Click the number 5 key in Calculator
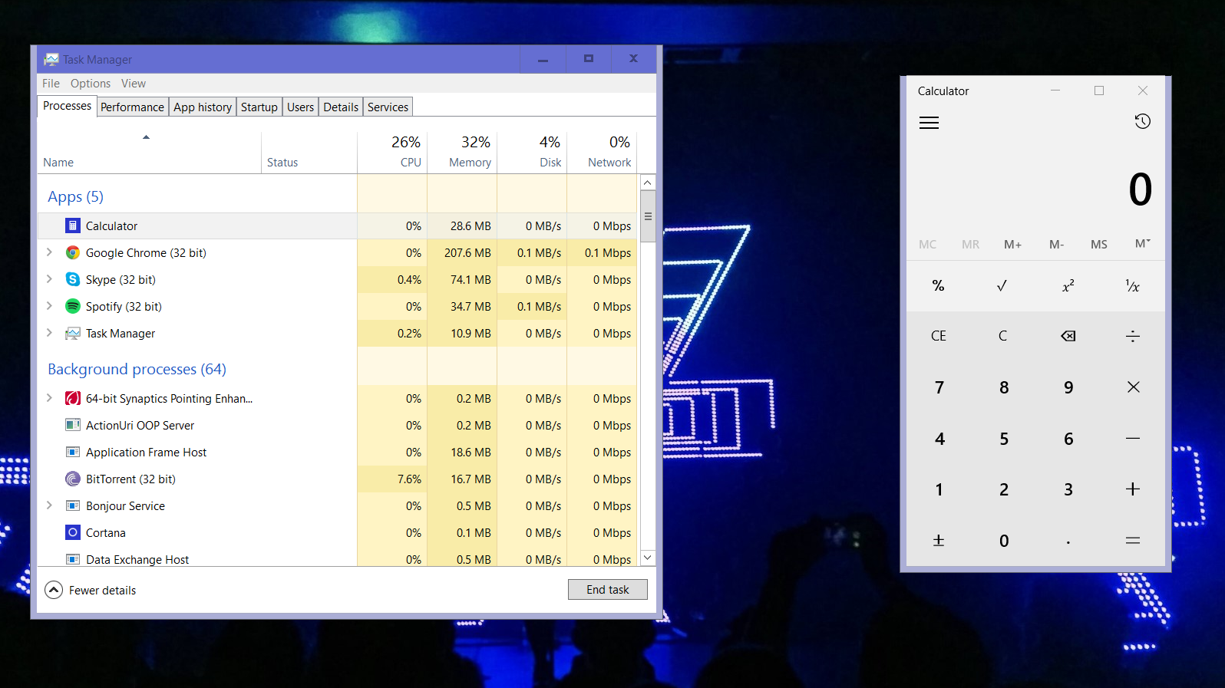Screen dimensions: 1225x688 point(1004,439)
